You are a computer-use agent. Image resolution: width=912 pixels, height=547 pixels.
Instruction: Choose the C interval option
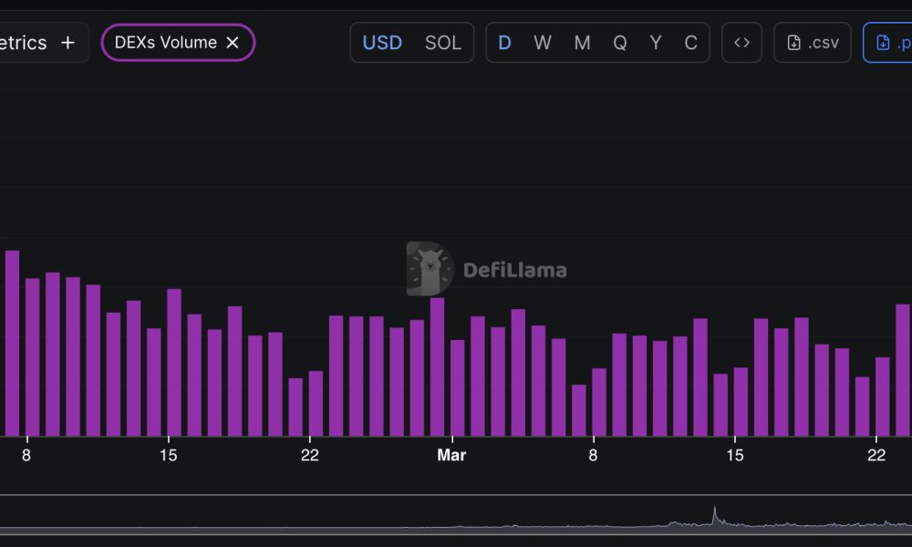point(690,42)
